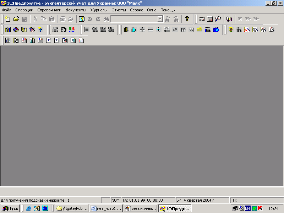284x213 pixels.
Task: Expand the search combo box dropdown arrow
Action: [160, 19]
